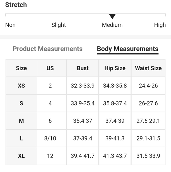Click the US column header
The height and width of the screenshot is (172, 171).
(50, 68)
